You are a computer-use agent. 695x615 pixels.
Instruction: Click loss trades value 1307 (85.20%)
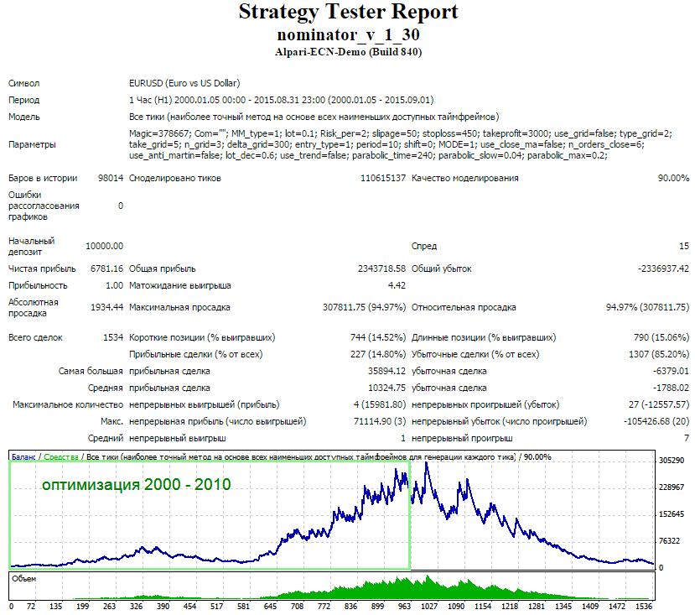[659, 355]
